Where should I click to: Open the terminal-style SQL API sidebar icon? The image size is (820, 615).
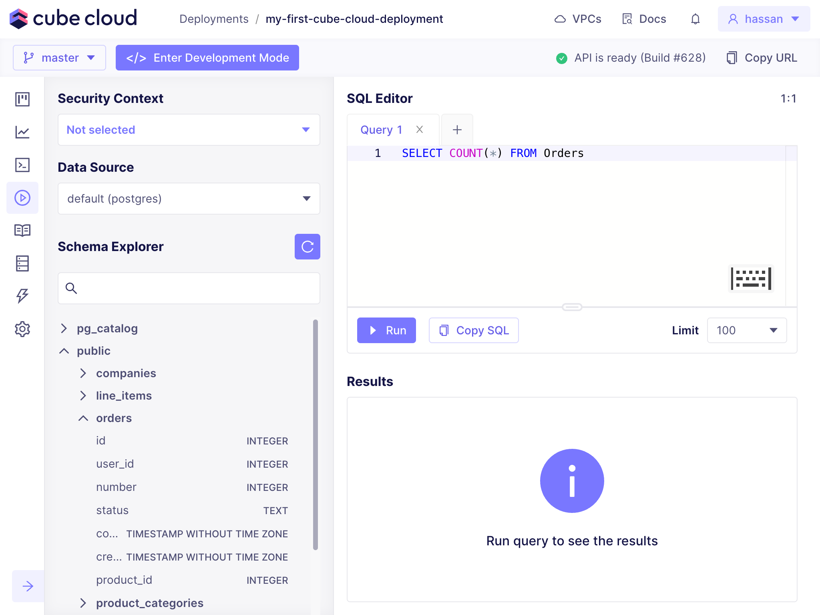pos(22,165)
